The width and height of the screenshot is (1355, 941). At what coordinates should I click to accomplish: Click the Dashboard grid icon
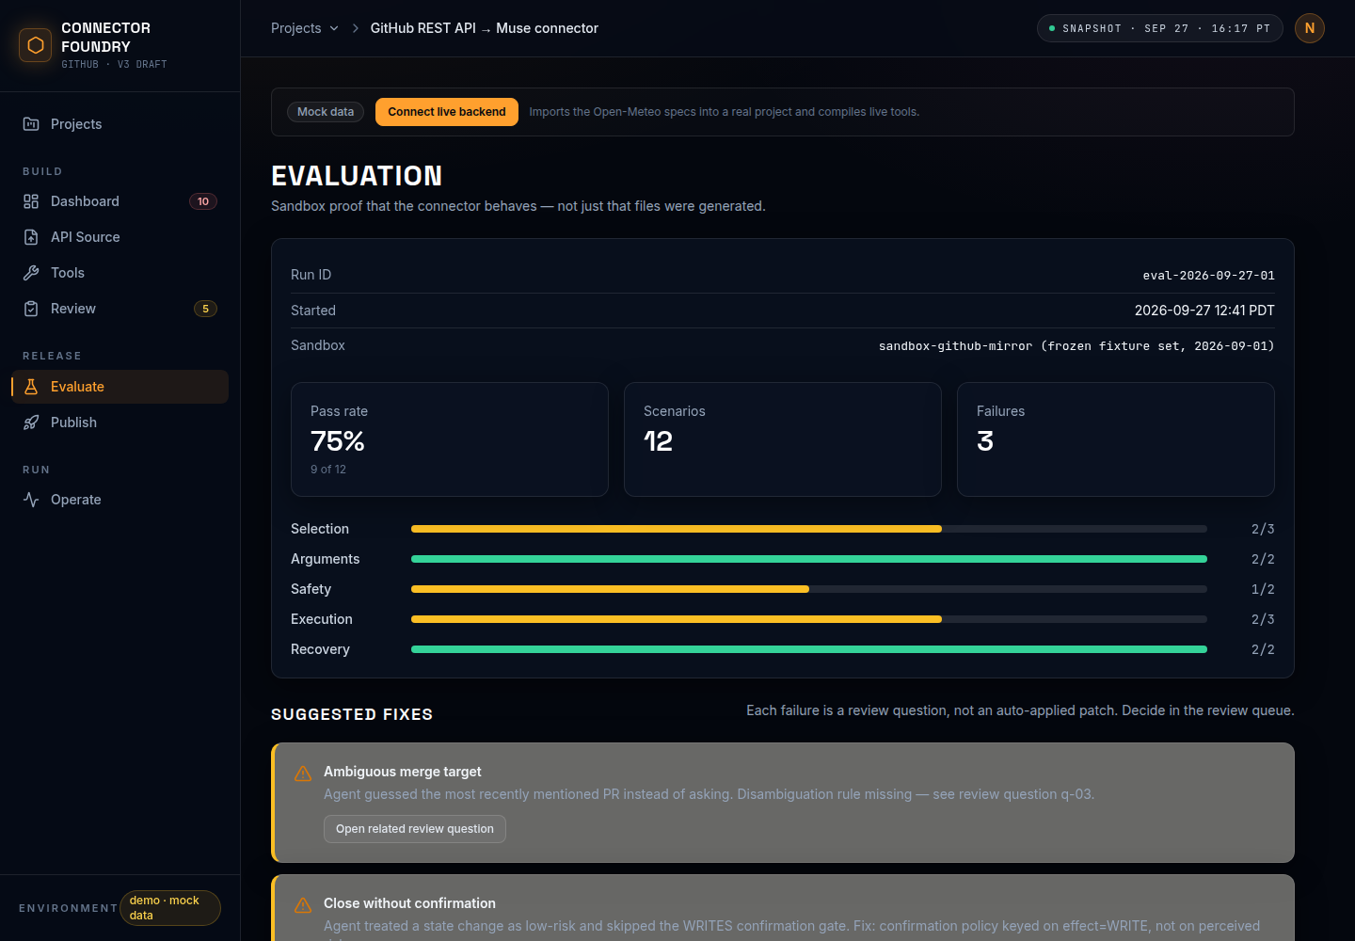pos(31,201)
